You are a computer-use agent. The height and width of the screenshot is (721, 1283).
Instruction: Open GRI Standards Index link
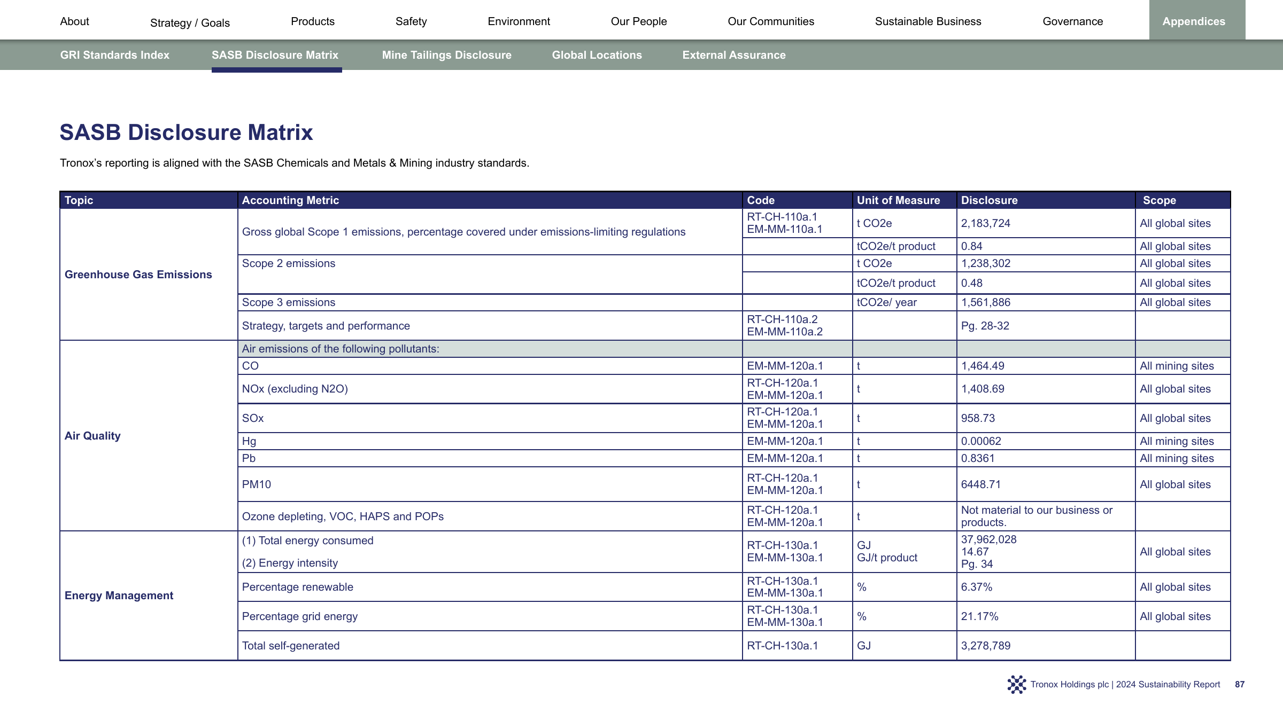point(114,55)
